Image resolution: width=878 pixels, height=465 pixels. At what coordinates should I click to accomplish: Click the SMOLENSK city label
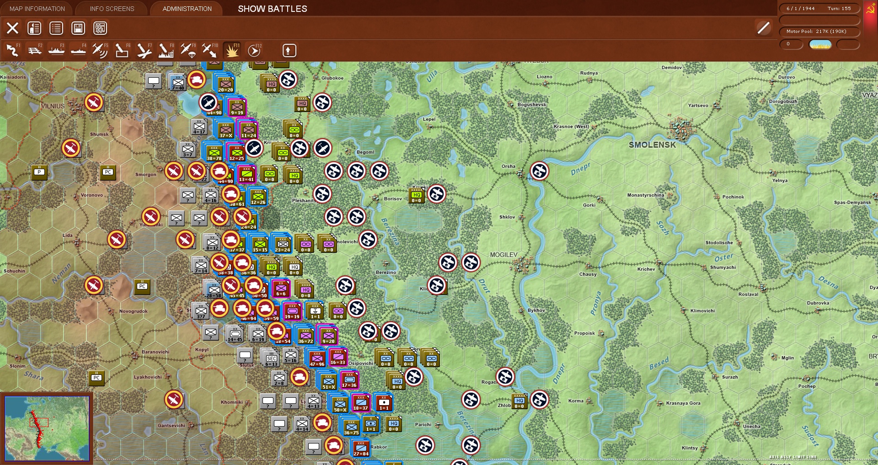652,145
